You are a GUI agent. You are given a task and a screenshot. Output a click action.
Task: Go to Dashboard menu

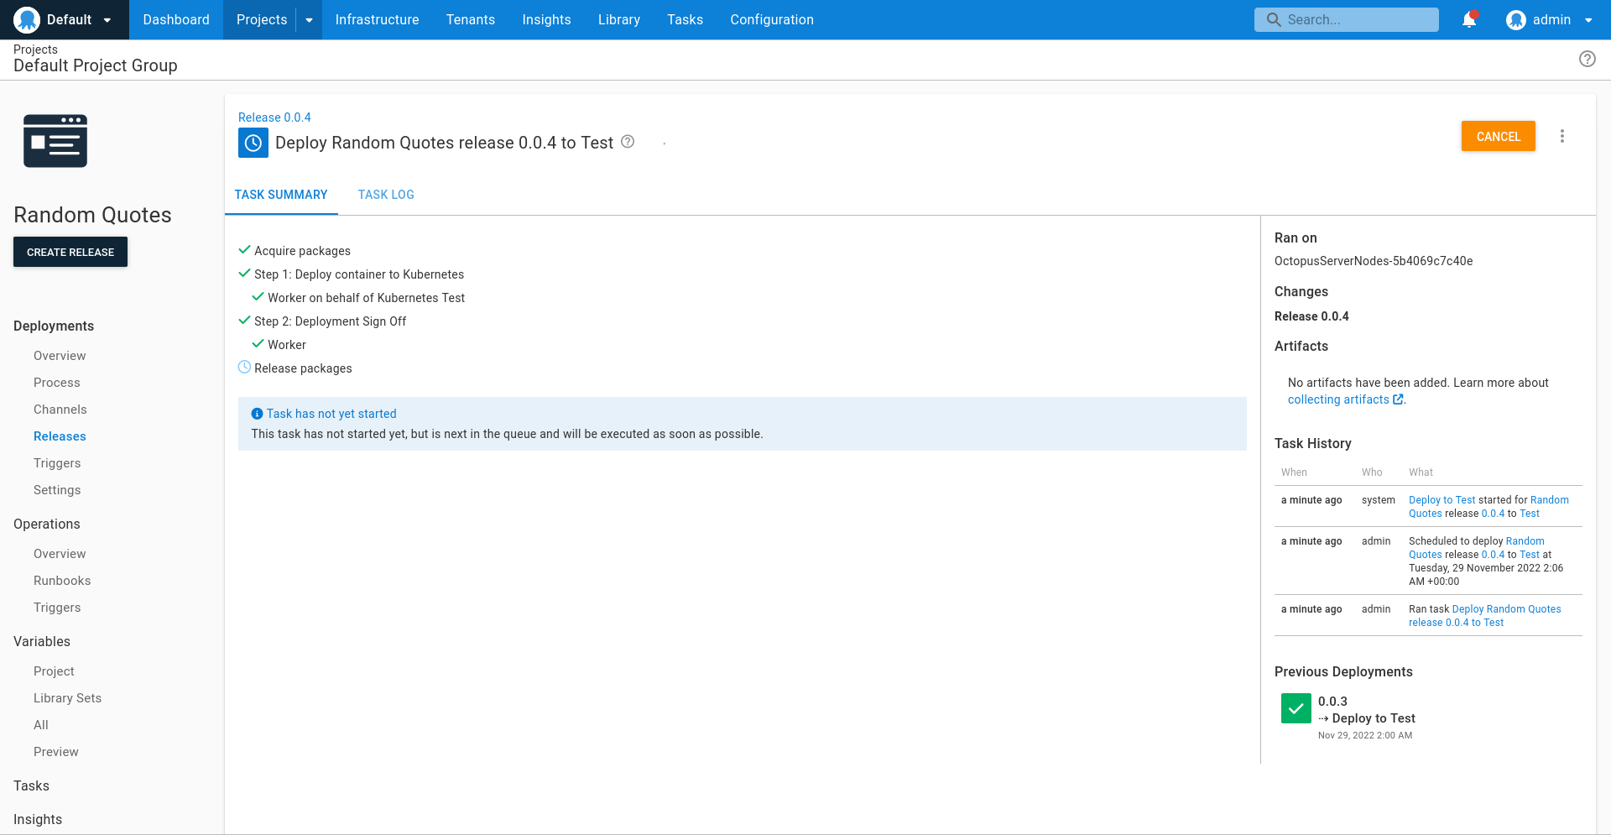[176, 19]
